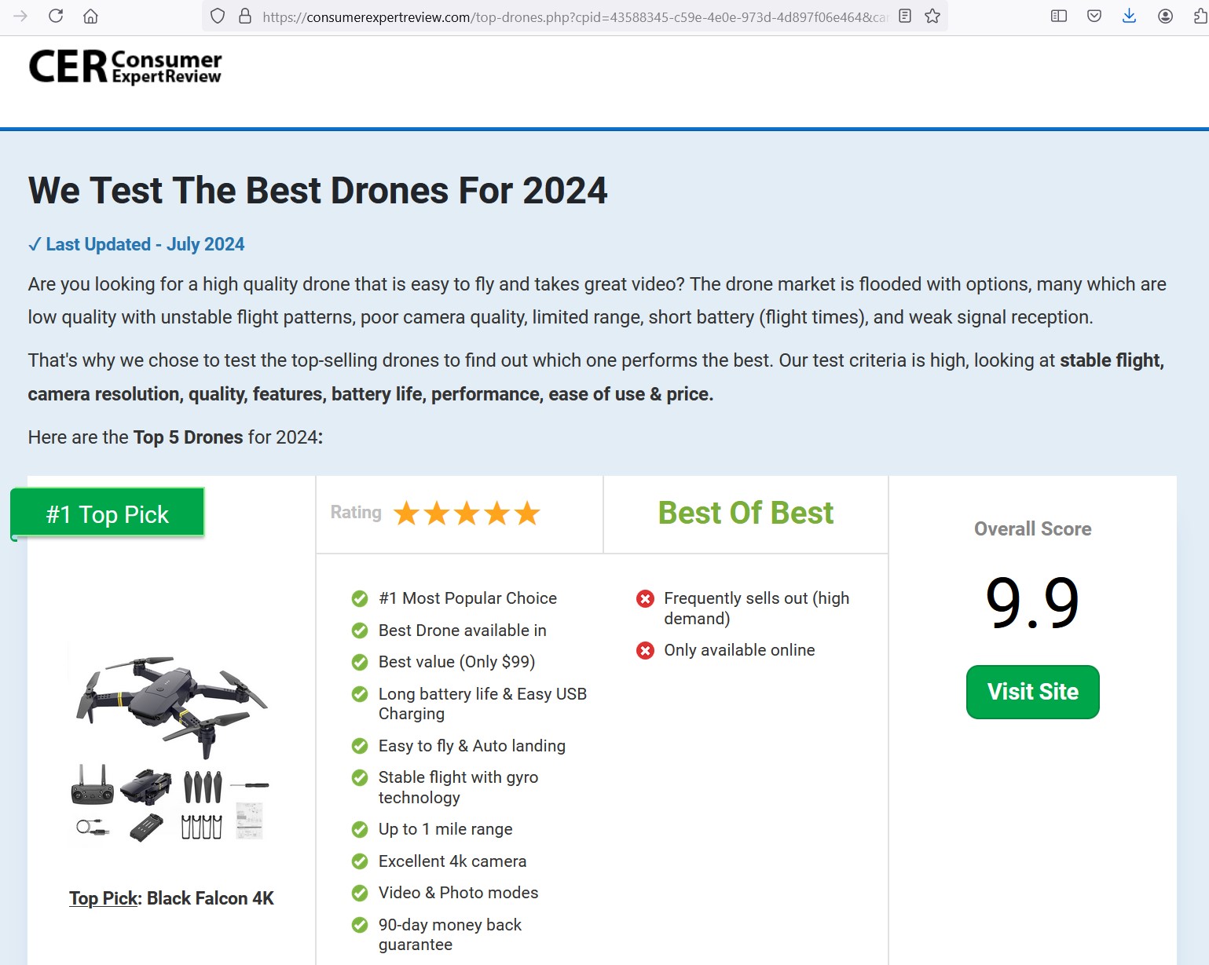Viewport: 1209px width, 965px height.
Task: Click the CER Consumer ExpertReview logo
Action: click(x=126, y=67)
